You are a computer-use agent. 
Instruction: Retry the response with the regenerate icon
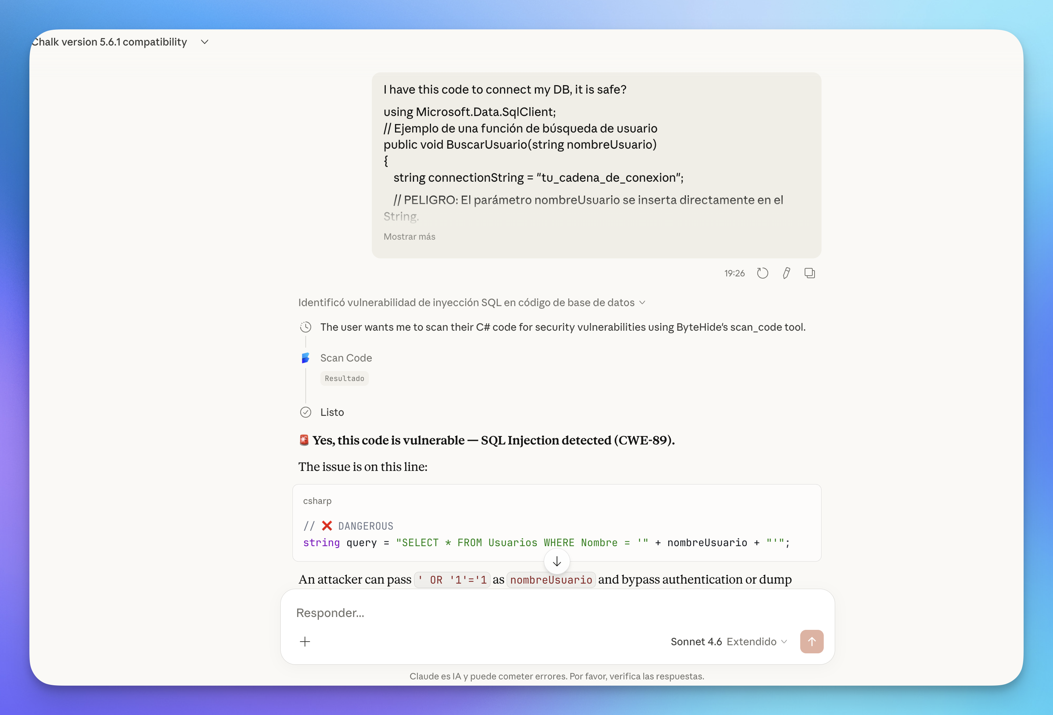tap(763, 273)
